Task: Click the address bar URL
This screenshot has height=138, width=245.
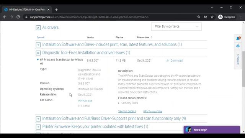Action: tap(89, 17)
